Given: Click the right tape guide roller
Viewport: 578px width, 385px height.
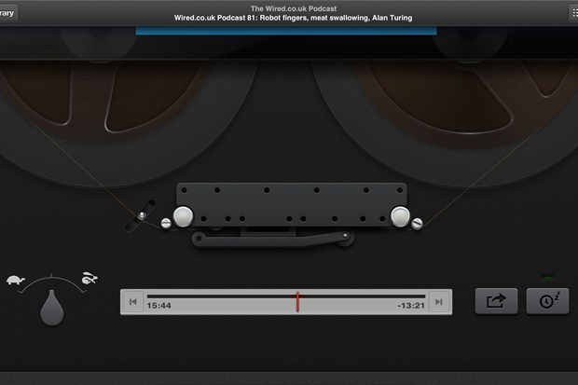Looking at the screenshot, I should pyautogui.click(x=400, y=216).
